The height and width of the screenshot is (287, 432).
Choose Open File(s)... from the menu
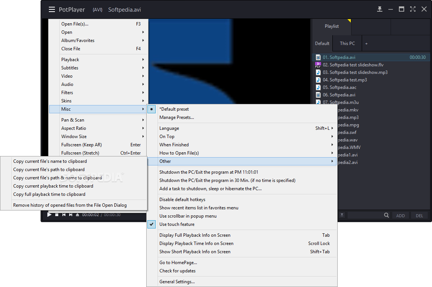(97, 24)
